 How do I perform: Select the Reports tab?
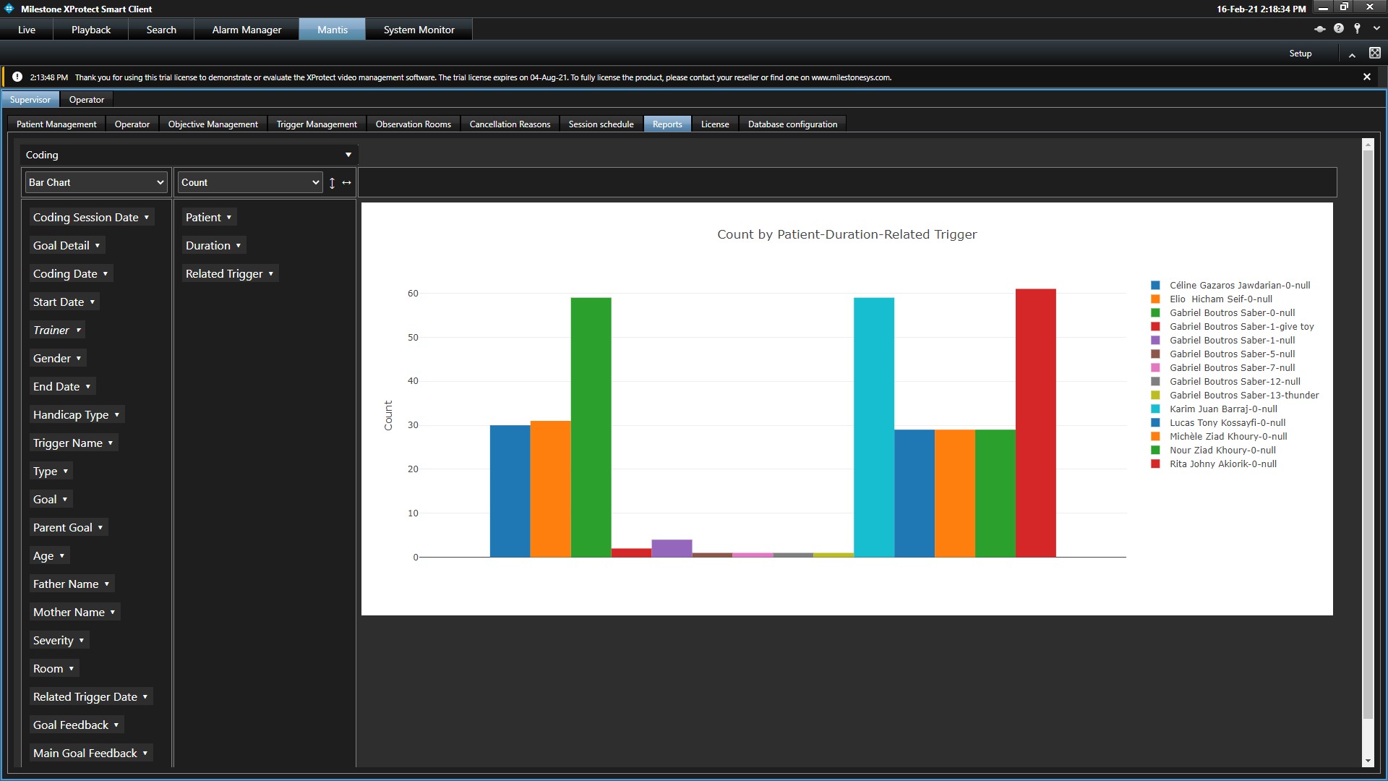[x=667, y=124]
